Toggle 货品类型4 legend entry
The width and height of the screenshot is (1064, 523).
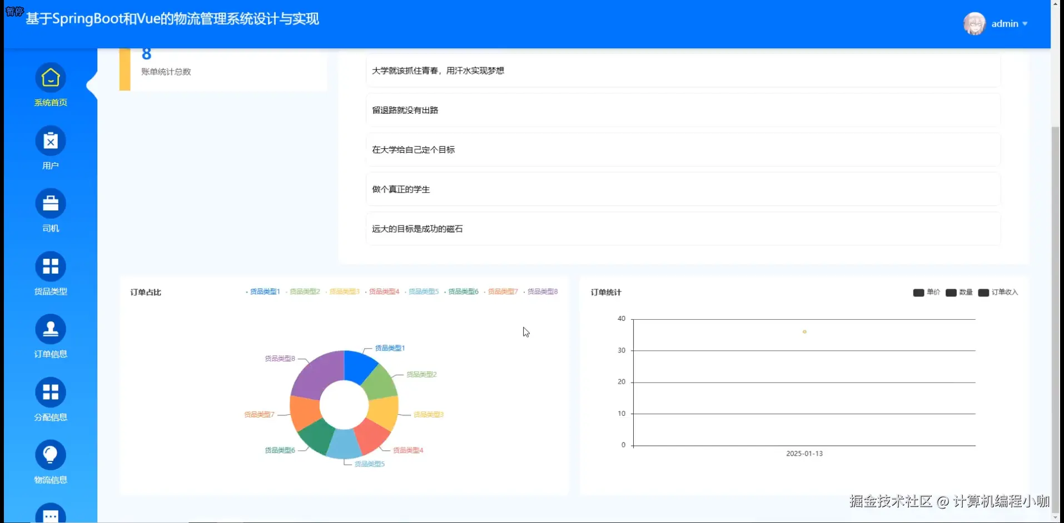(382, 291)
